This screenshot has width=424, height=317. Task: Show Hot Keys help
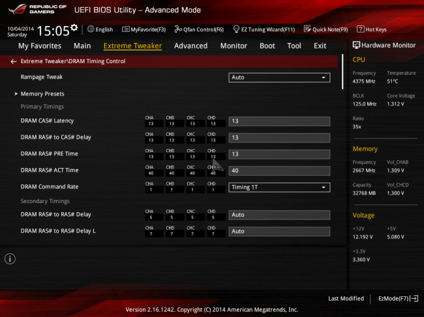point(372,29)
